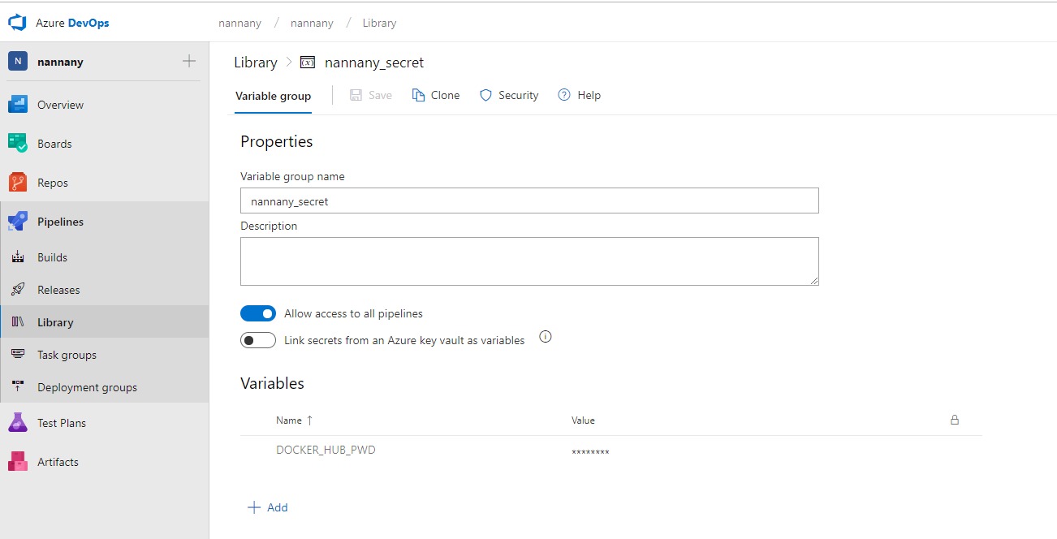Open the Security settings button

tap(509, 96)
